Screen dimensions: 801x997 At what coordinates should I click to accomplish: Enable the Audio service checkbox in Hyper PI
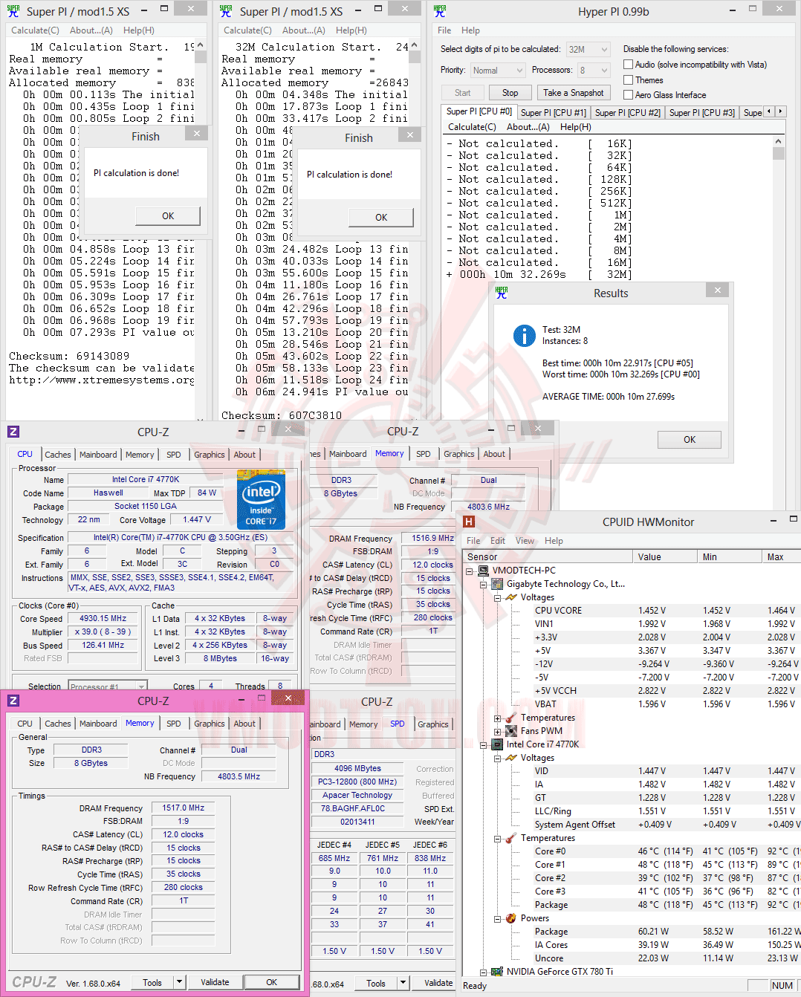coord(629,65)
